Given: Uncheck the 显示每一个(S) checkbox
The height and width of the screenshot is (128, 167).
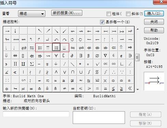Looking at the screenshot, I should point(102,22).
